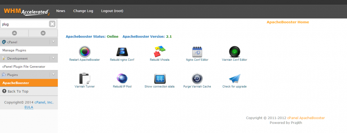Click the Rebuild IP Pool globe icon

click(x=122, y=79)
